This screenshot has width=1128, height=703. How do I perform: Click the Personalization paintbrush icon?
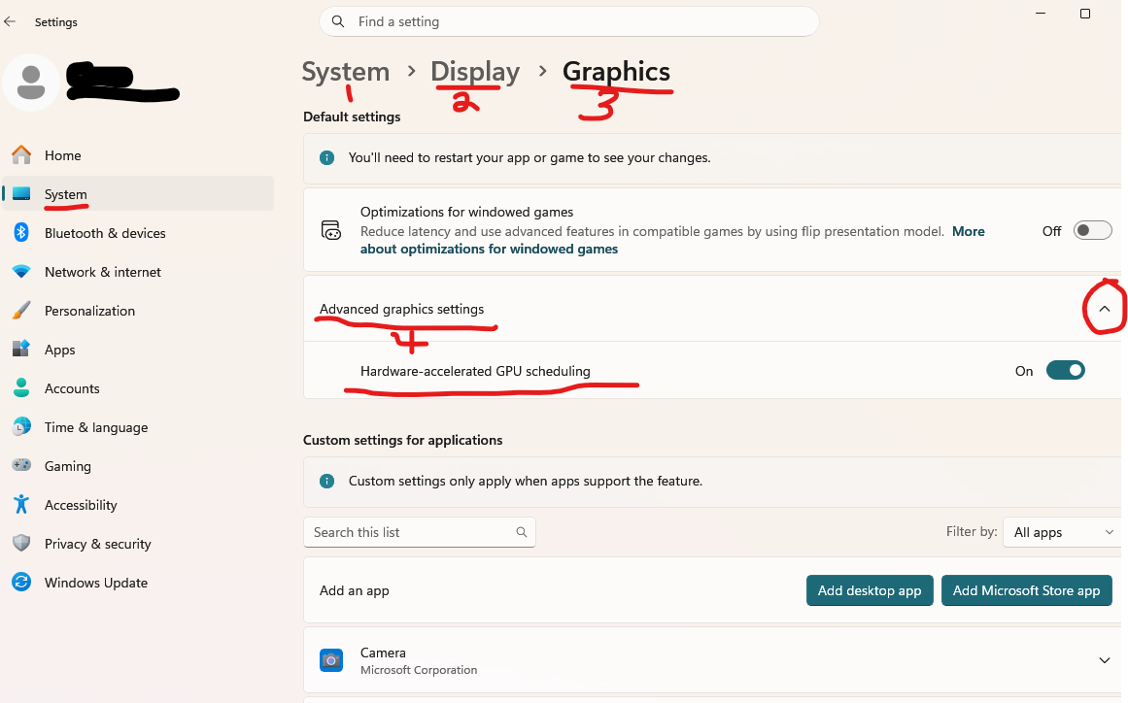[21, 311]
